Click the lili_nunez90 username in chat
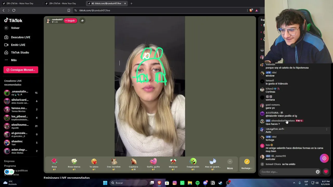The width and height of the screenshot is (333, 187). 278,156
